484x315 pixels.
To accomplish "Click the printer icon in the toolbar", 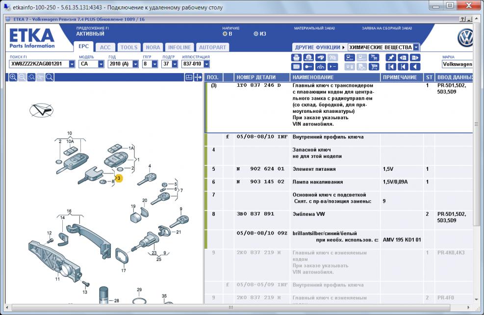I will [296, 57].
